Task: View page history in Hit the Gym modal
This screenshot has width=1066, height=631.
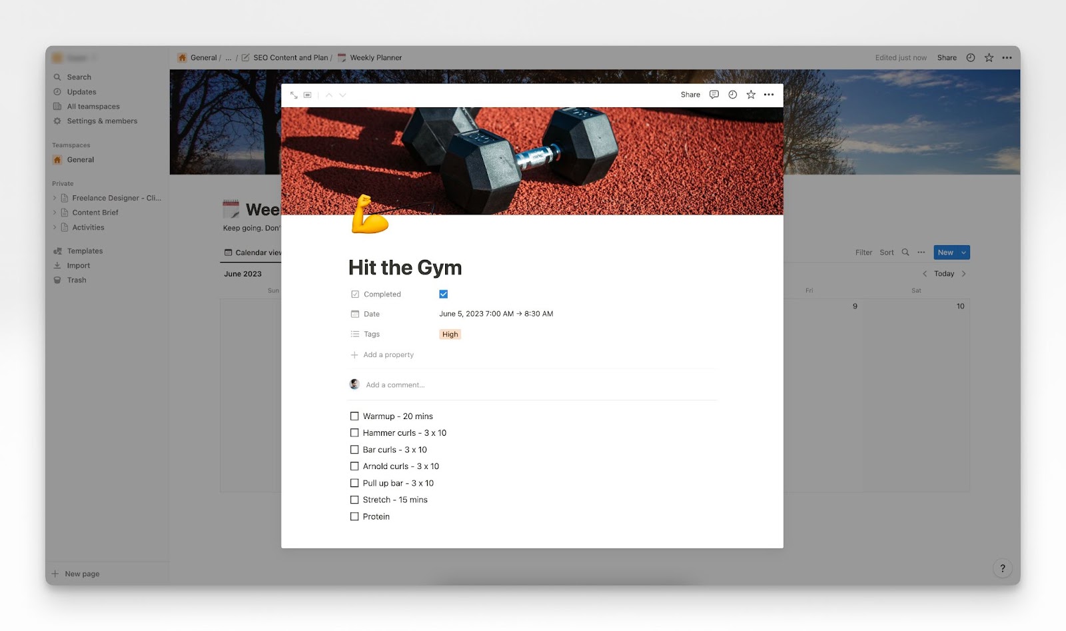Action: 733,95
